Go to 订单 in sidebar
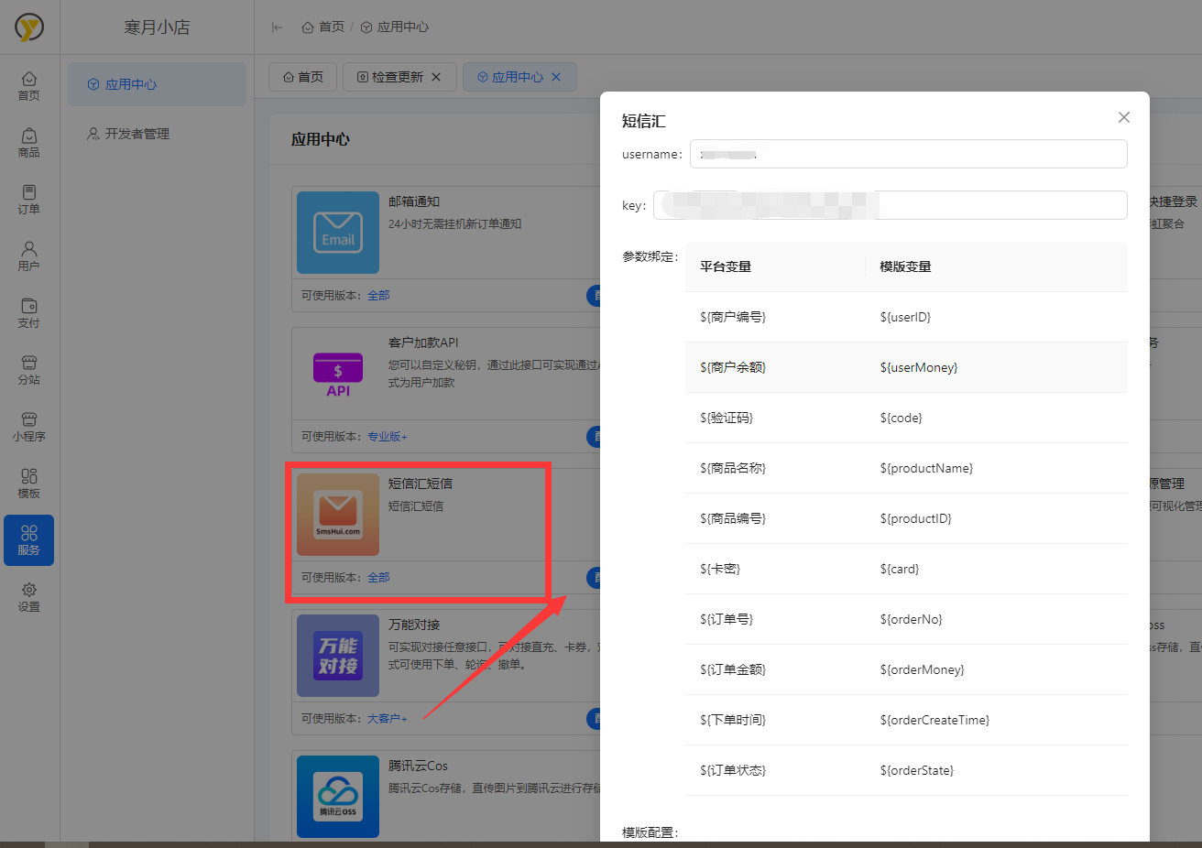 (29, 200)
